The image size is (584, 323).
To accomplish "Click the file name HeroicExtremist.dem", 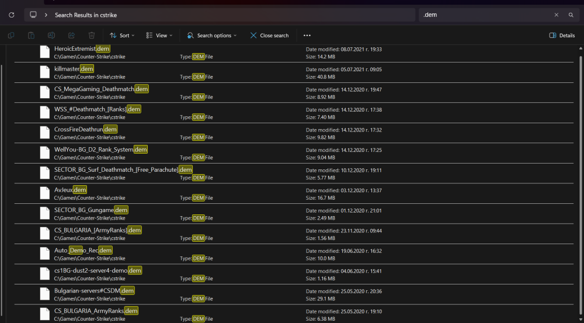I will click(x=82, y=49).
